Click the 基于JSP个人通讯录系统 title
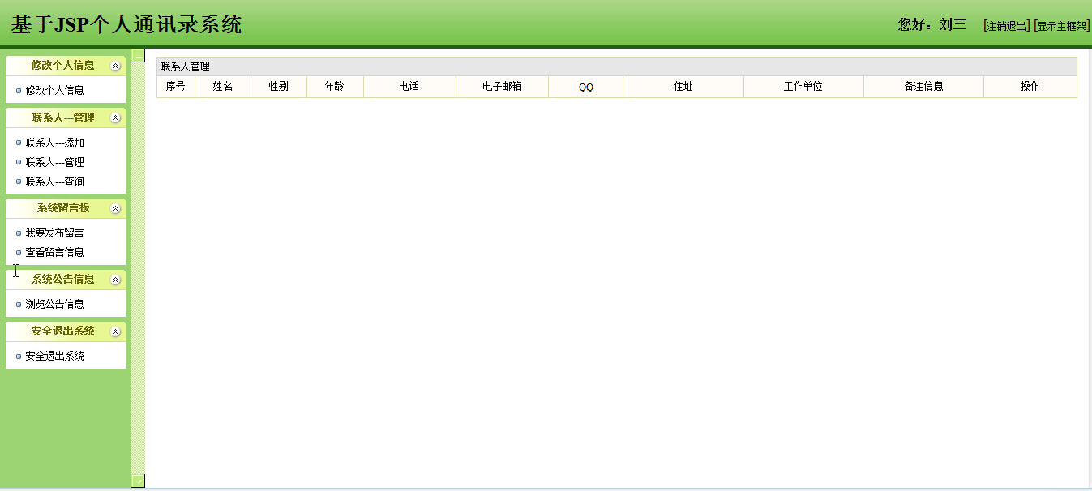The height and width of the screenshot is (491, 1092). 126,25
